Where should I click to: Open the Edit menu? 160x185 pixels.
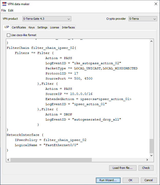click(x=11, y=10)
